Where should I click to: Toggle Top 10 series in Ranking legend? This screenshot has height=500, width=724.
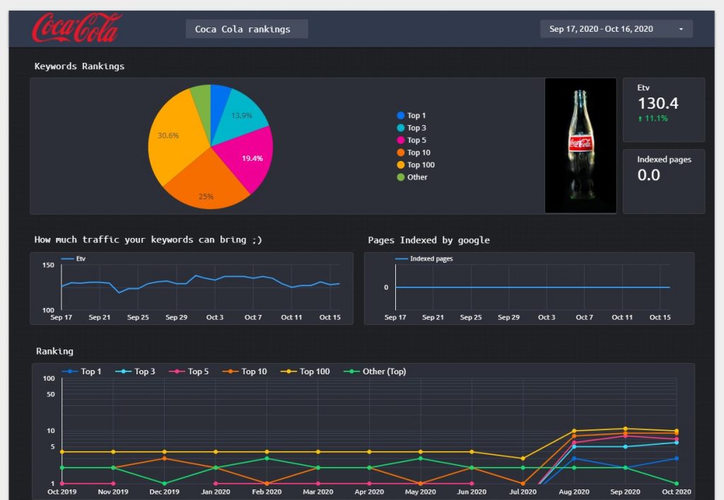(x=245, y=371)
